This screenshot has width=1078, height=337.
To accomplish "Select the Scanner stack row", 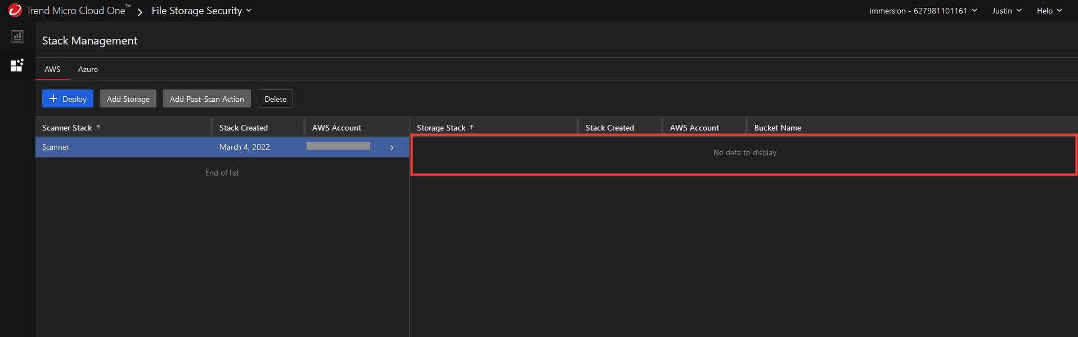I will [222, 147].
